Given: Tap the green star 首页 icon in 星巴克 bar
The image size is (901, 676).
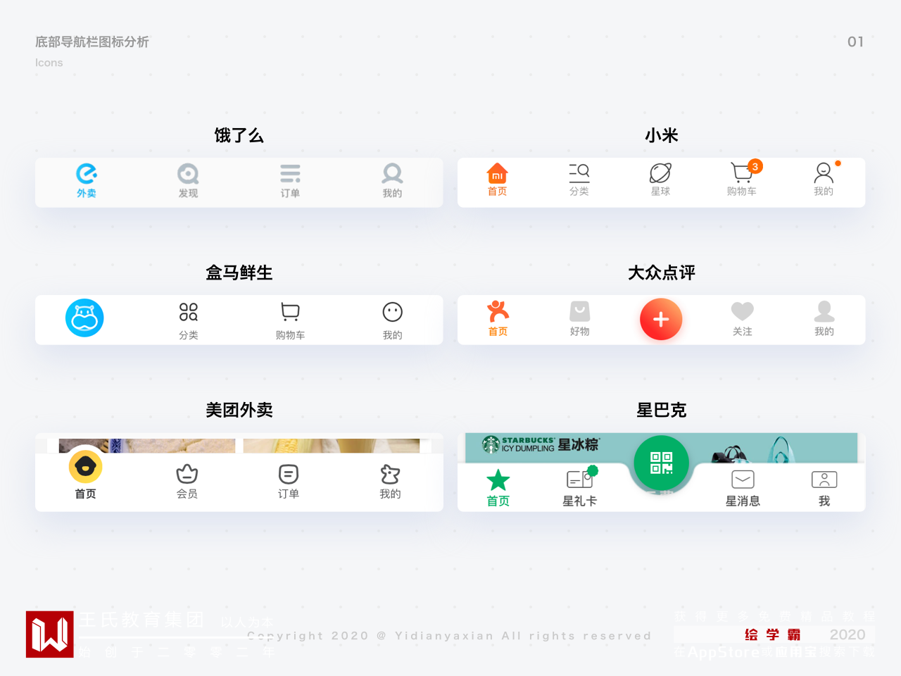Looking at the screenshot, I should coord(498,480).
